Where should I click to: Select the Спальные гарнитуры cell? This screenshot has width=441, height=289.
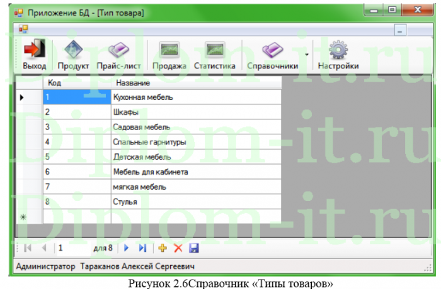pos(197,142)
